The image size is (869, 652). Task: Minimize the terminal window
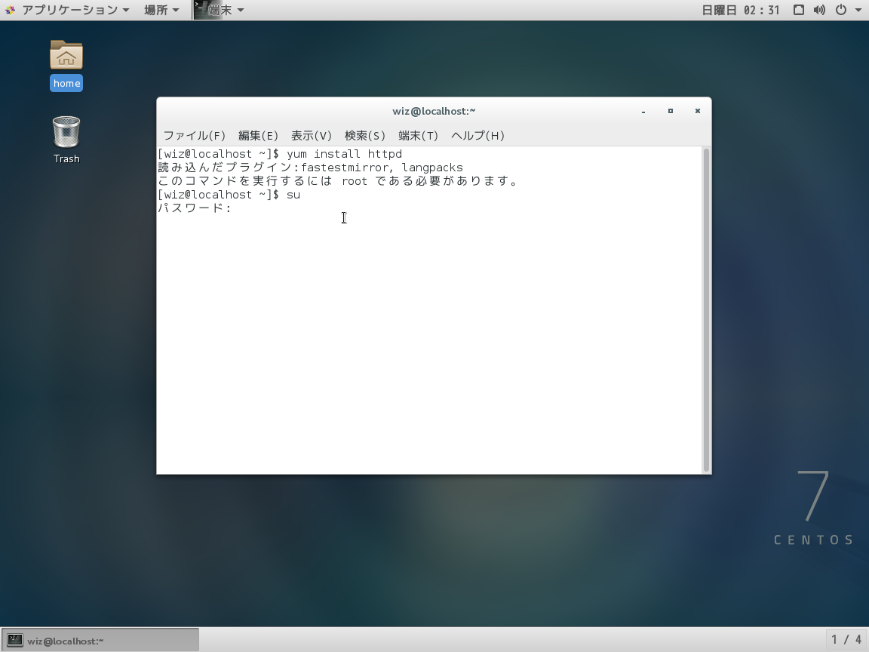click(x=643, y=112)
